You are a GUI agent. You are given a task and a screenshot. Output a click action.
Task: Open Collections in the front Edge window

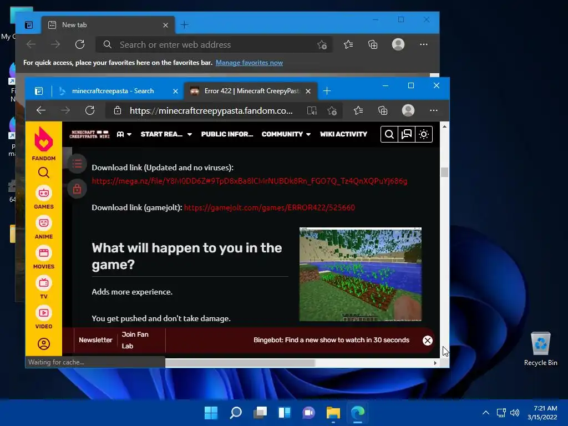coord(383,110)
